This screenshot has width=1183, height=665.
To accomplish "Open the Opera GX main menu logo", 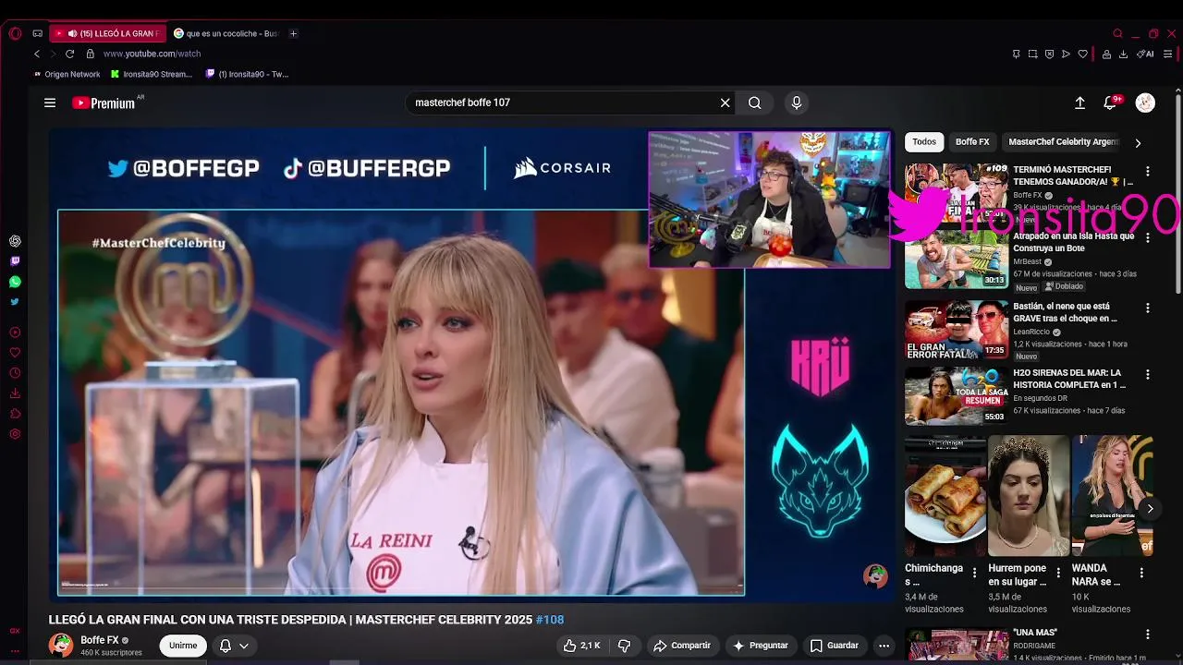I will tap(15, 33).
